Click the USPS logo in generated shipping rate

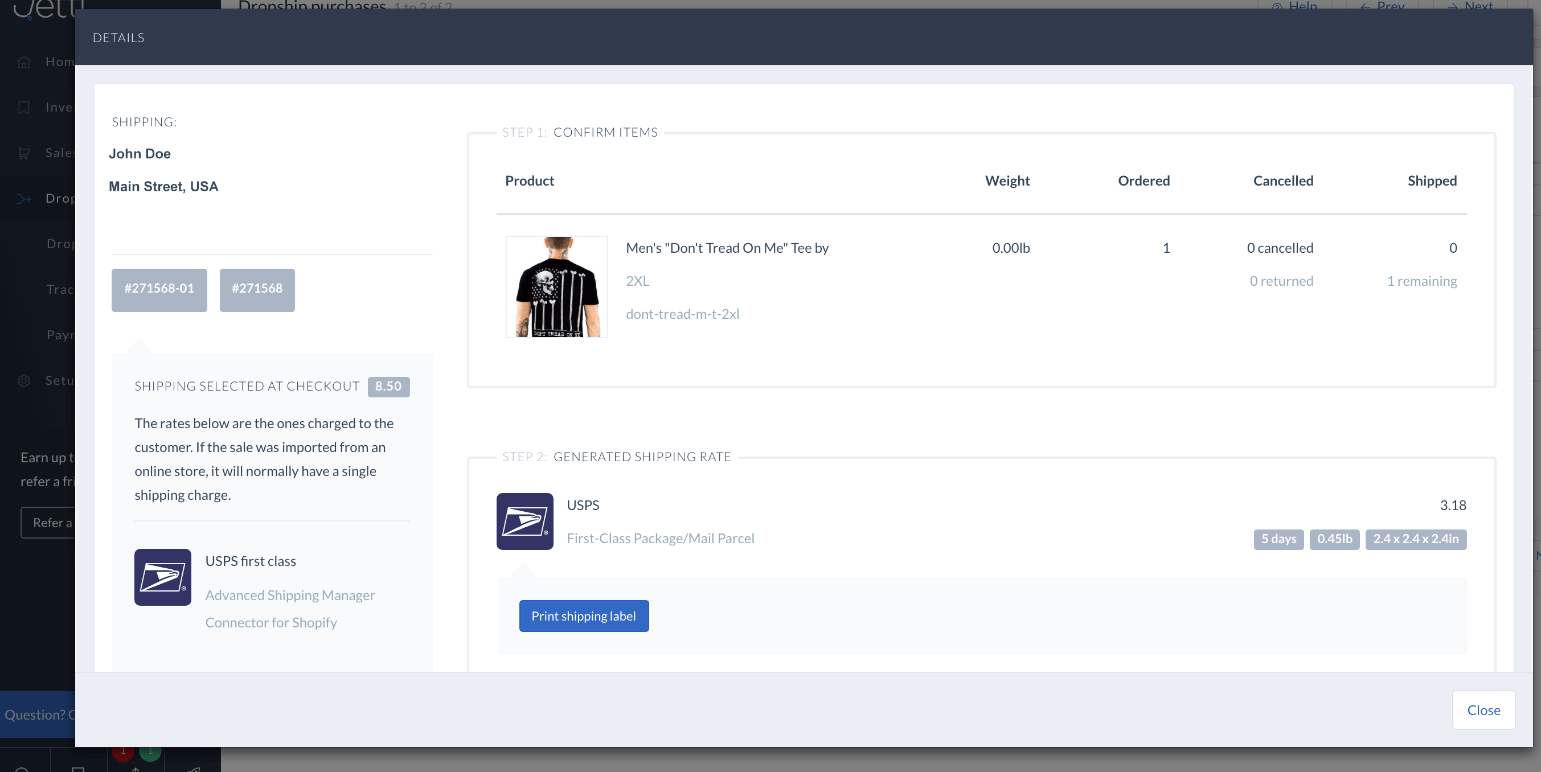pos(524,521)
